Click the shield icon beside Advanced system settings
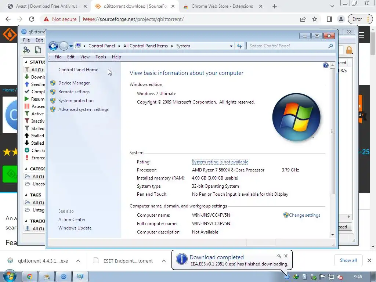Viewport: 376px width, 282px height. pyautogui.click(x=53, y=109)
